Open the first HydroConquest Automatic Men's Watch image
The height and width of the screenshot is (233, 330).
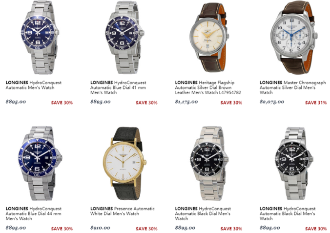[40, 38]
